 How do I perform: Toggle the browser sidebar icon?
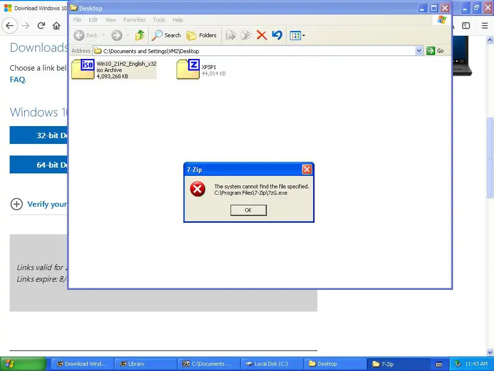466,26
